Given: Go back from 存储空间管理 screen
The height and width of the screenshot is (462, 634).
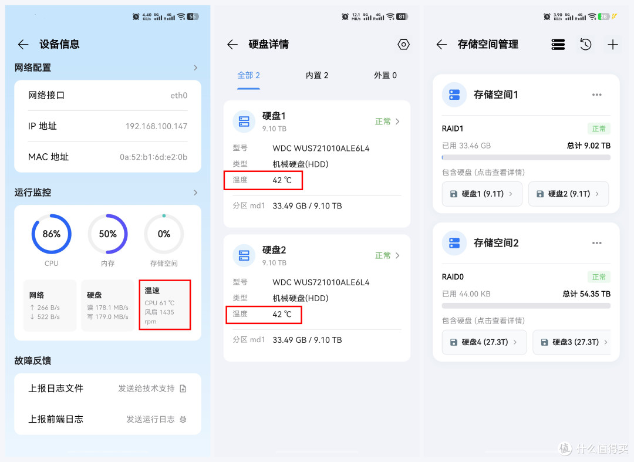Looking at the screenshot, I should point(441,45).
